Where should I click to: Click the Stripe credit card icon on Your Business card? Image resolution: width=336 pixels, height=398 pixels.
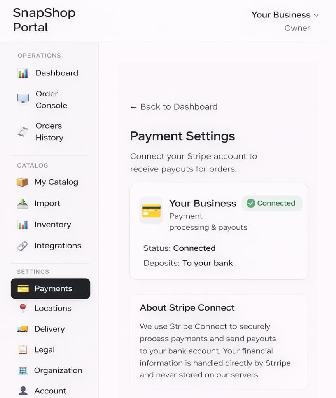(151, 211)
